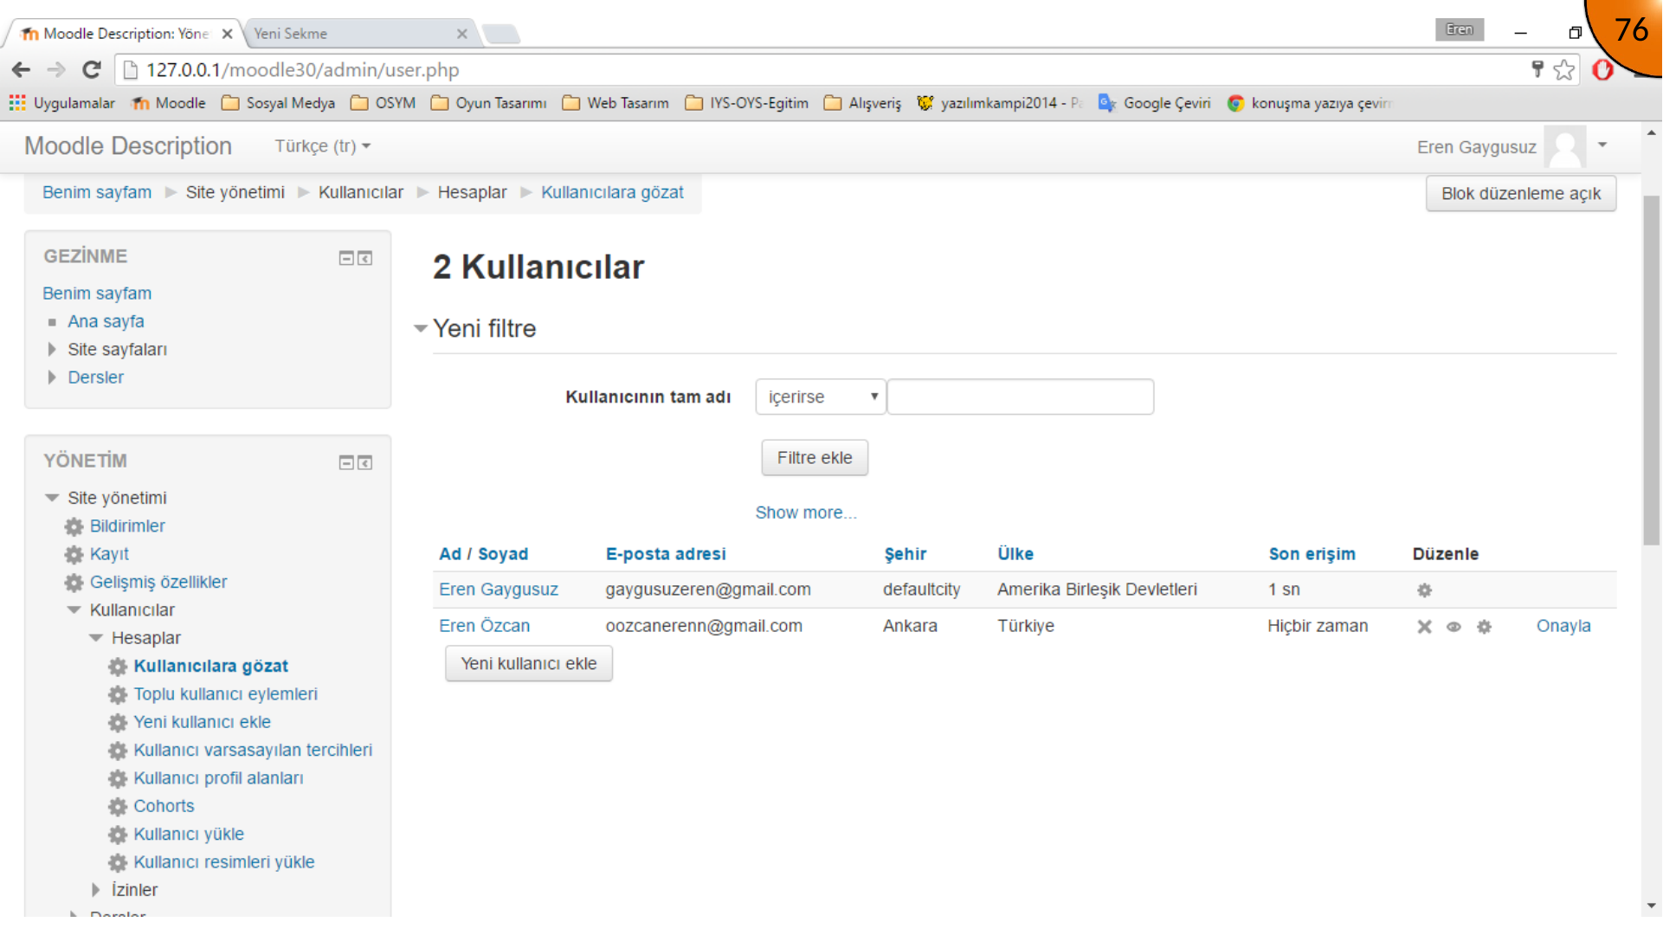Click the browser address bar
The height and width of the screenshot is (935, 1663).
822,70
